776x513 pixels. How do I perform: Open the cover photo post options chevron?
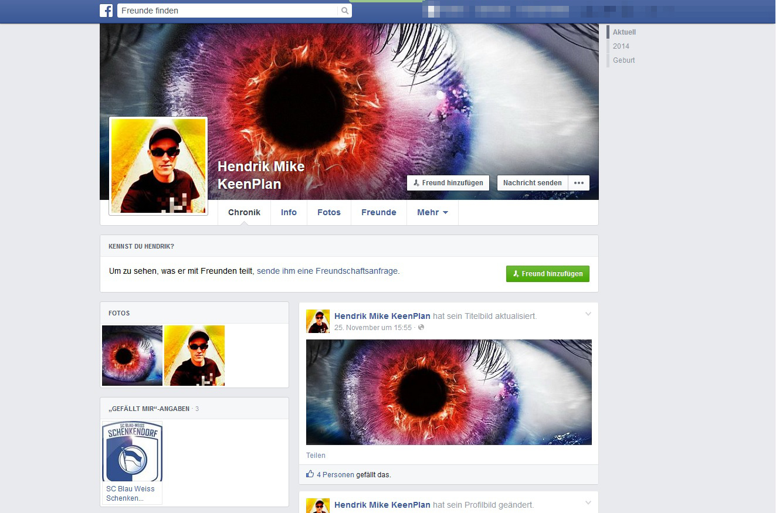pos(588,314)
